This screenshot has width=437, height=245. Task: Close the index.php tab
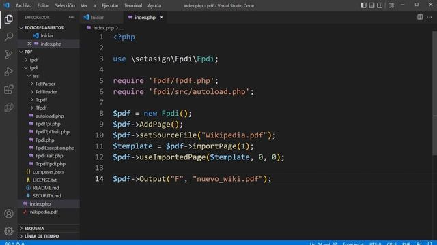click(x=161, y=17)
